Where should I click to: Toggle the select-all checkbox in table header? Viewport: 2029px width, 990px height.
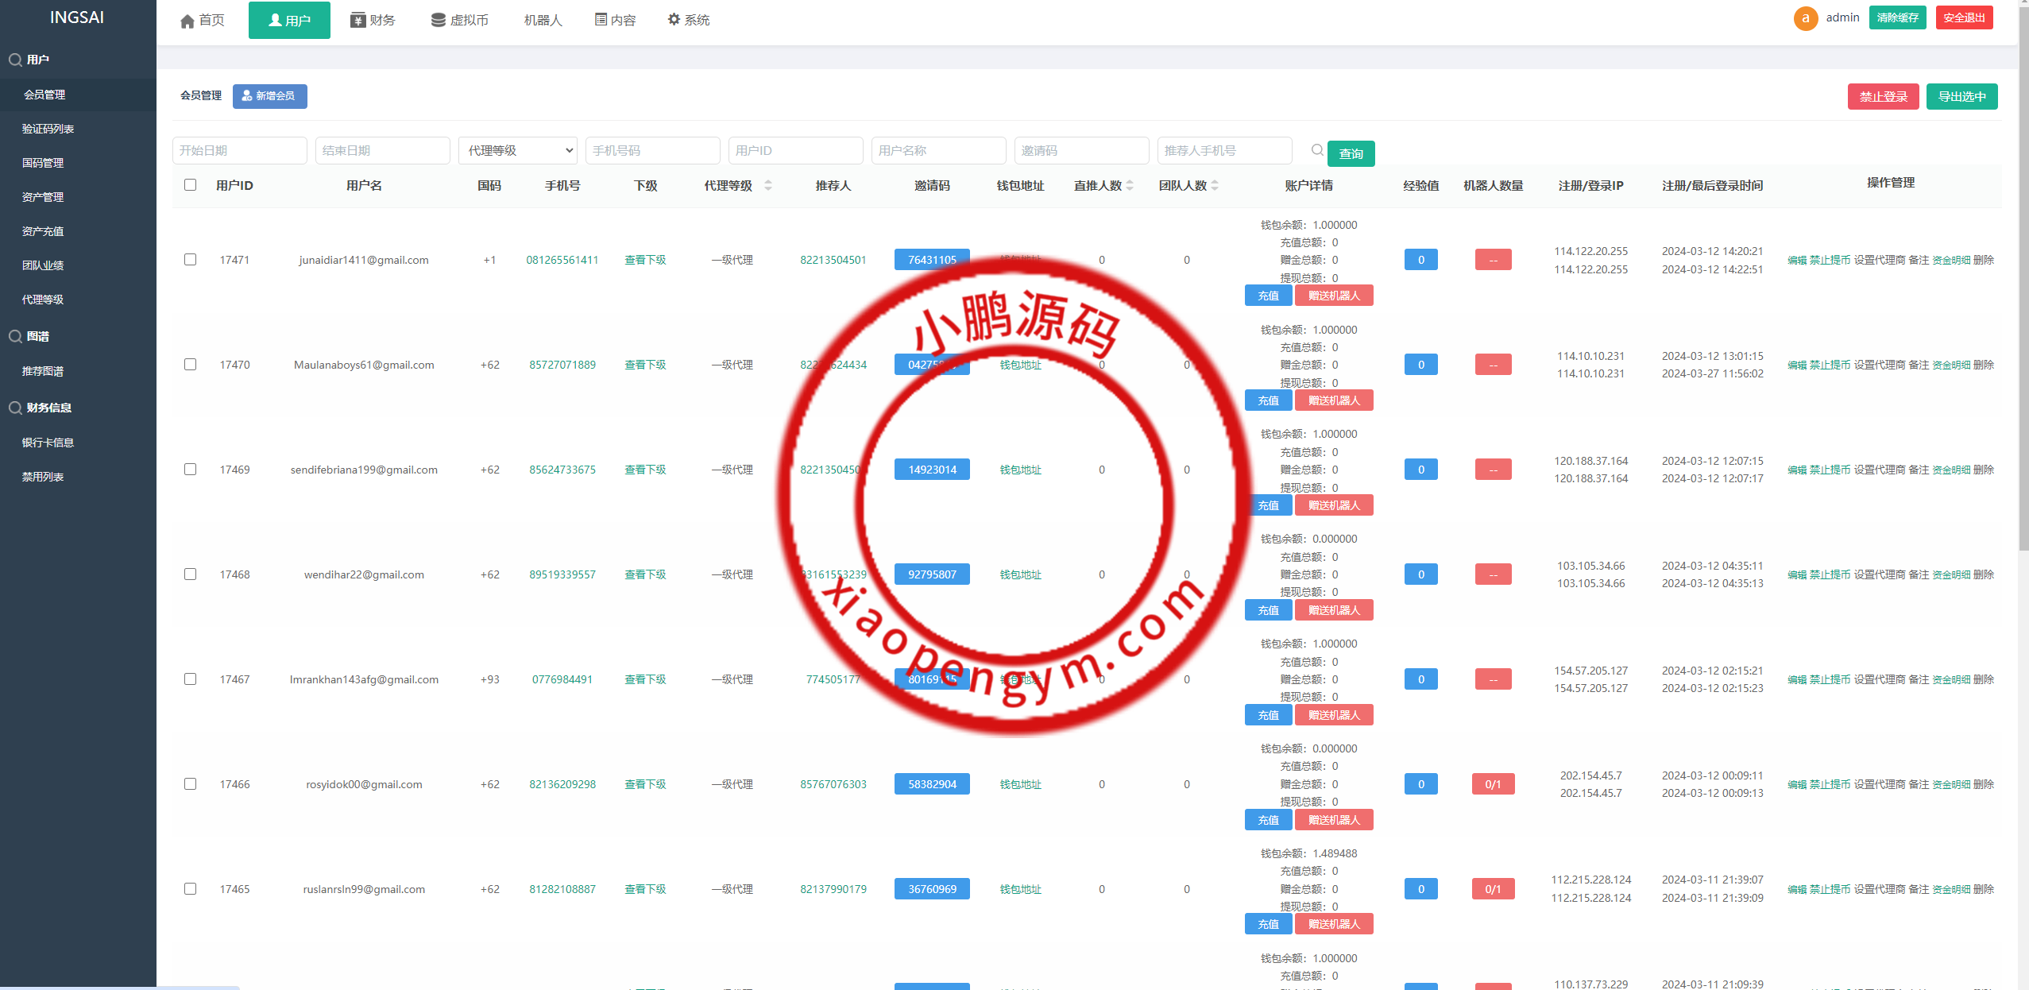tap(190, 185)
